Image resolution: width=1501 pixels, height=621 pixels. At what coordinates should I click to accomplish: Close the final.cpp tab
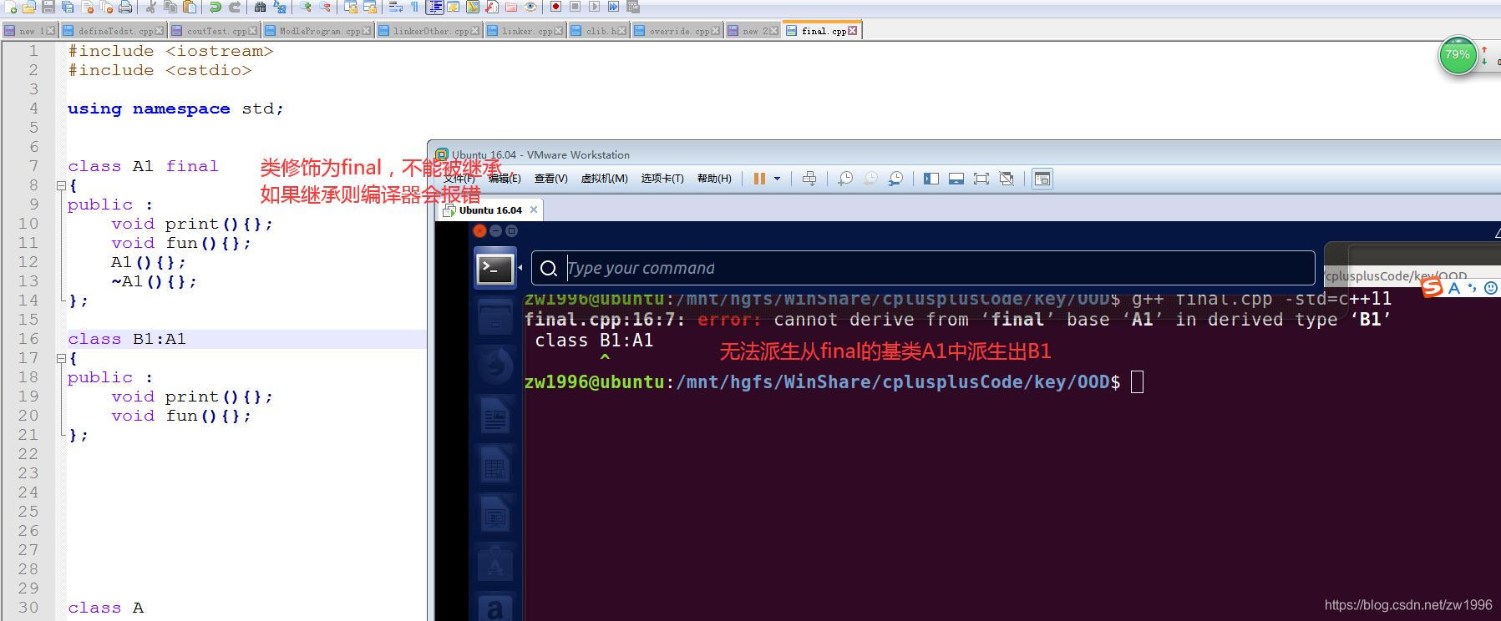tap(852, 31)
